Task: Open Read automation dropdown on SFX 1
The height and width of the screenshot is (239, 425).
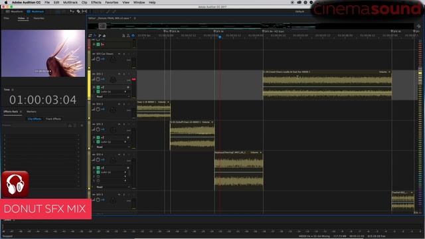Action: (112, 96)
